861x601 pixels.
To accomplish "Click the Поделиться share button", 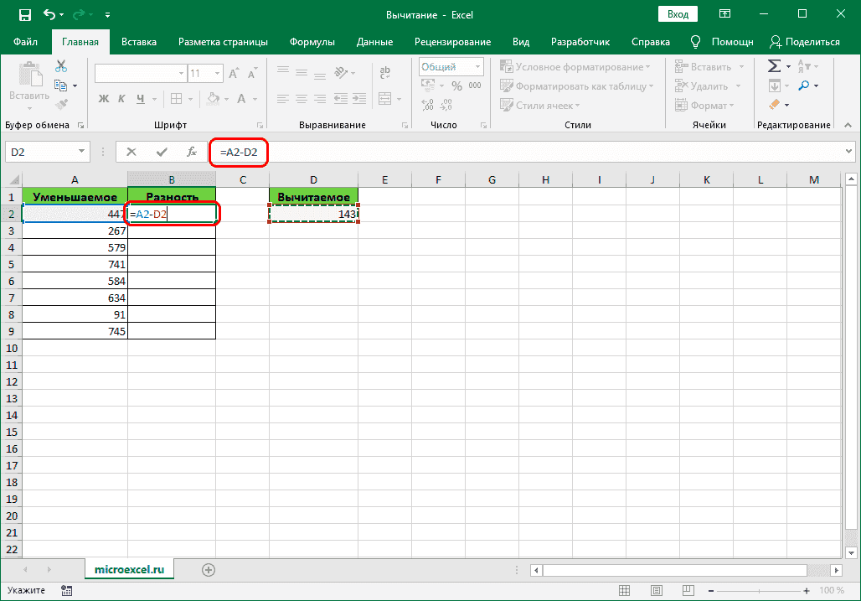I will [805, 42].
